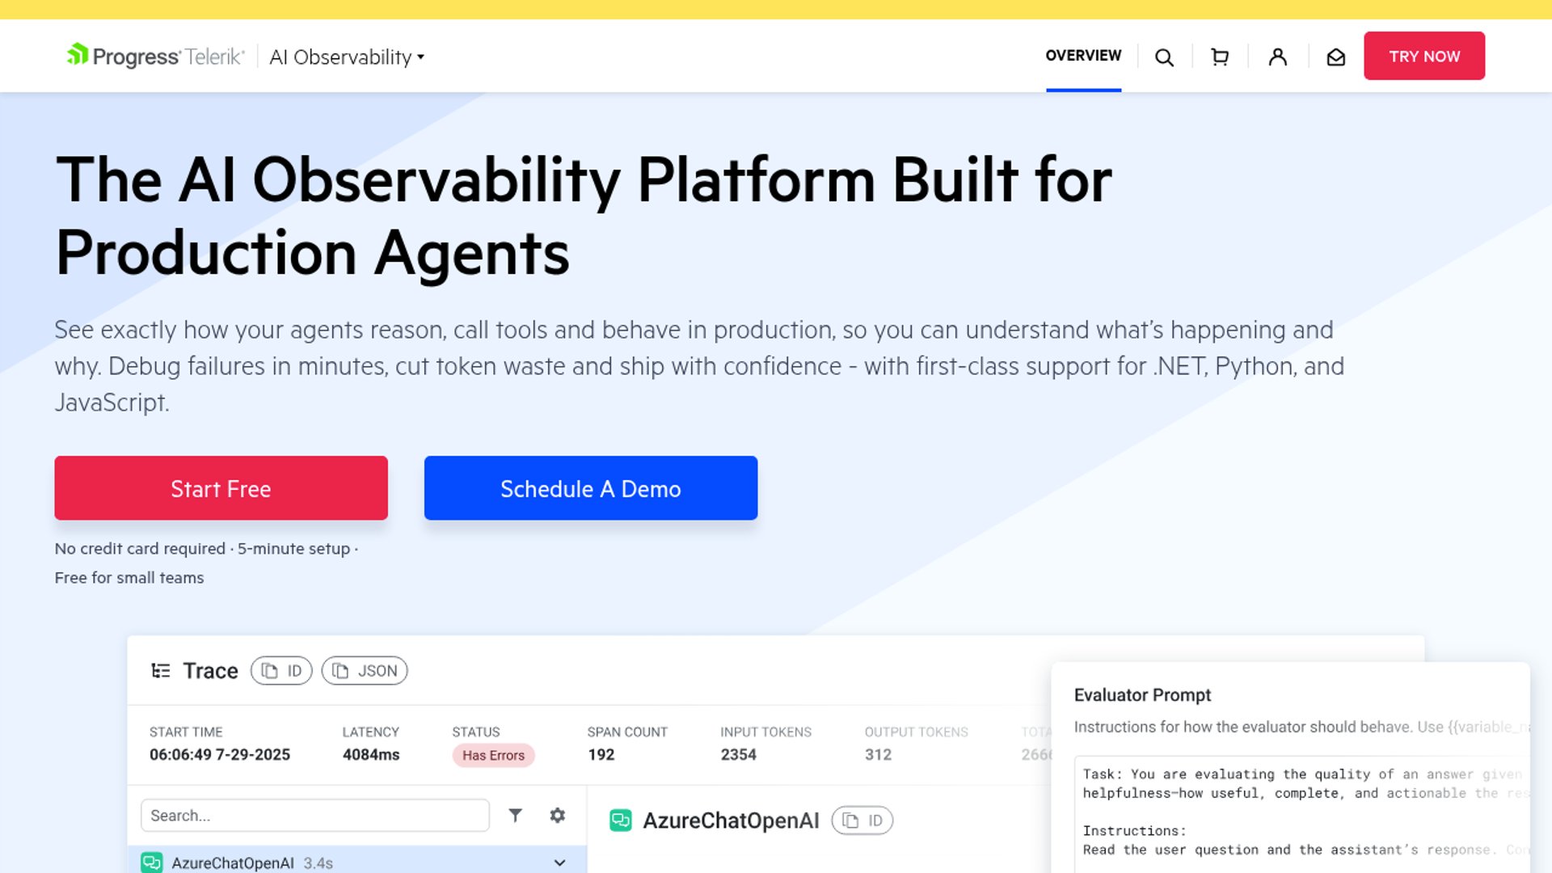Click the contact envelope icon
This screenshot has height=873, width=1552.
[1336, 57]
